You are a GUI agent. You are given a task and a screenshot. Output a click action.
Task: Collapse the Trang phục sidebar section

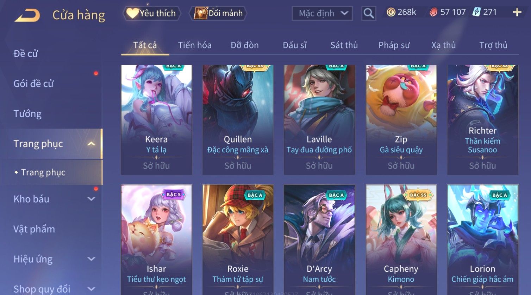[91, 144]
